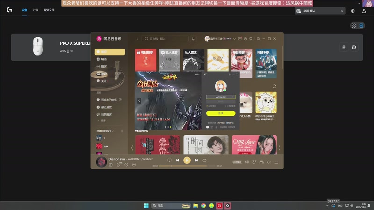Image resolution: width=374 pixels, height=210 pixels.
Task: Switch G HUB devices to list view
Action: click(x=361, y=26)
